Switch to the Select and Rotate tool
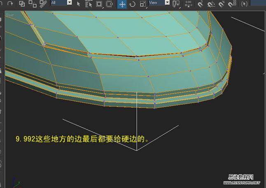 (132, 4)
